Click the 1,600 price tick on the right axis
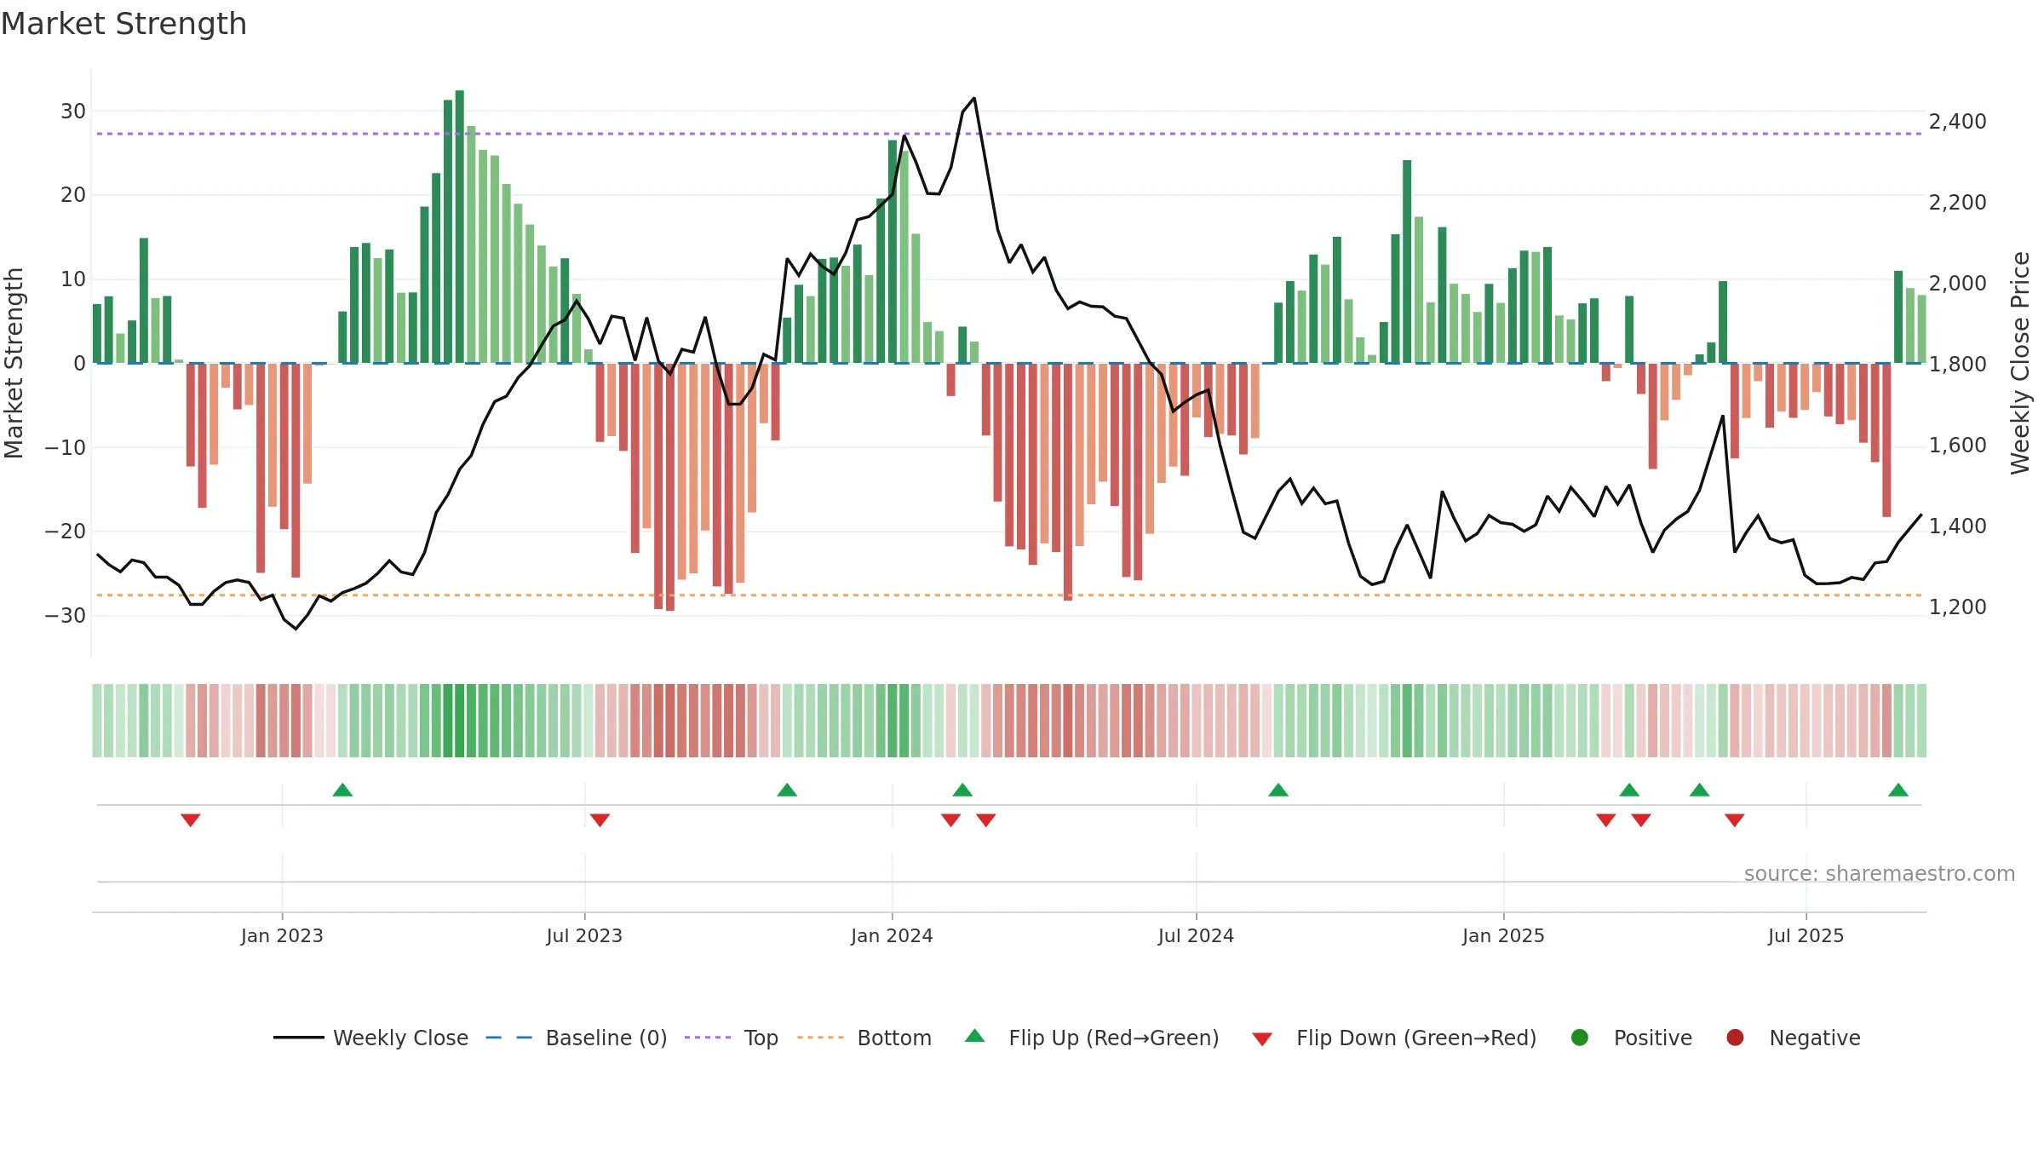 (x=1958, y=446)
